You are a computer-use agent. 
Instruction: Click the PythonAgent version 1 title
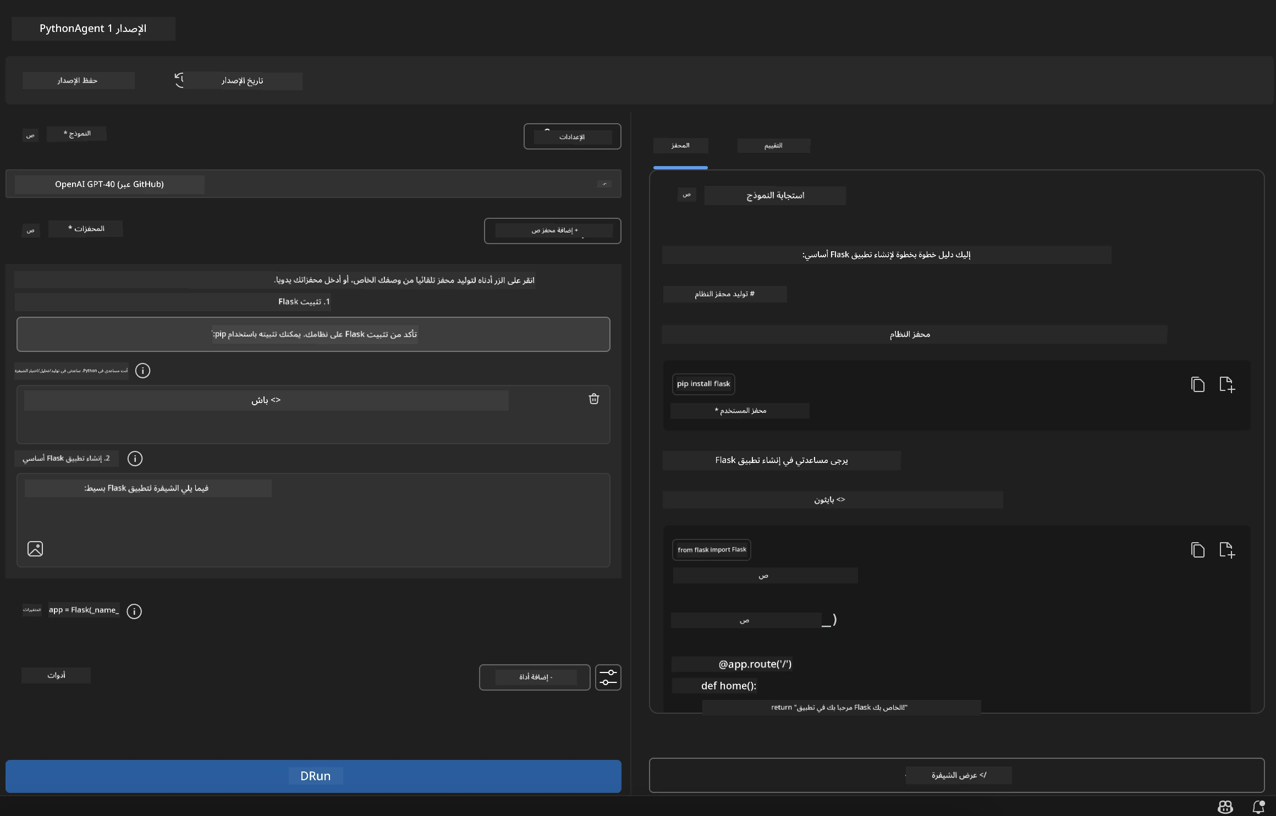tap(93, 29)
